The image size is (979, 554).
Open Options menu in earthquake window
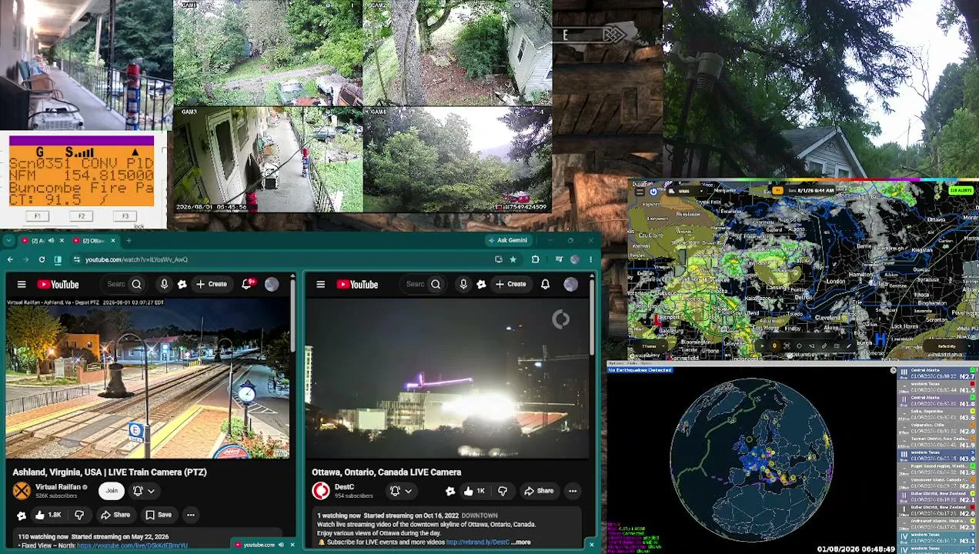[x=616, y=363]
